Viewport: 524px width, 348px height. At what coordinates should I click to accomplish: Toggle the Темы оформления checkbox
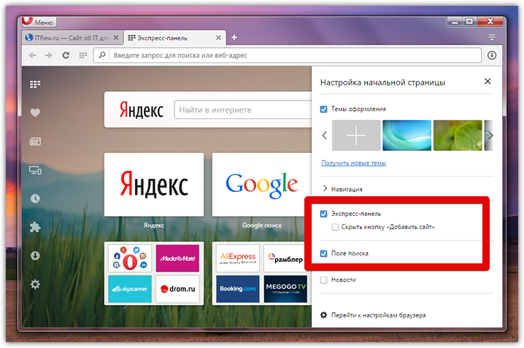pos(323,109)
